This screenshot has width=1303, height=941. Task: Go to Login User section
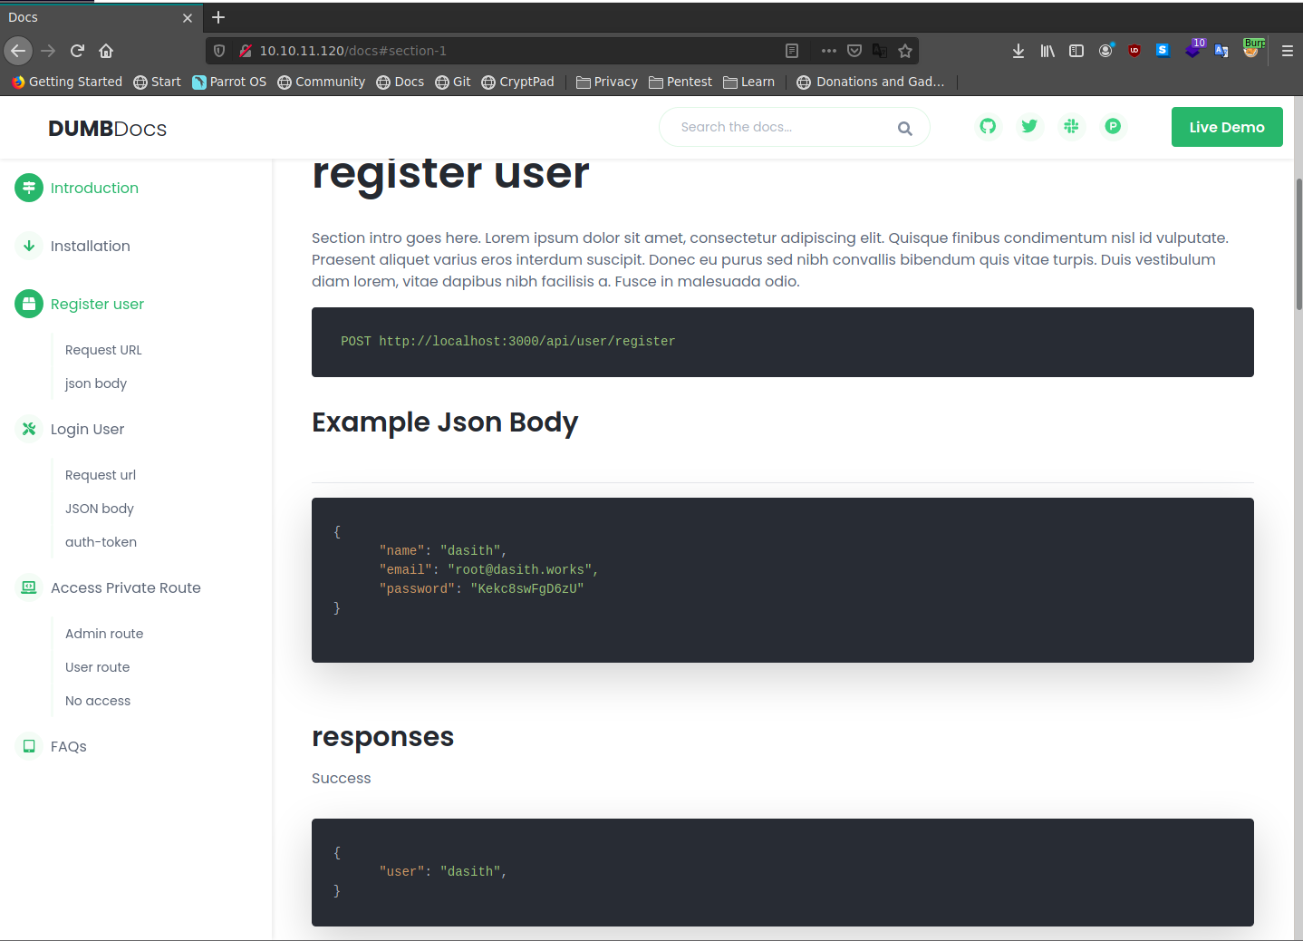click(x=88, y=429)
